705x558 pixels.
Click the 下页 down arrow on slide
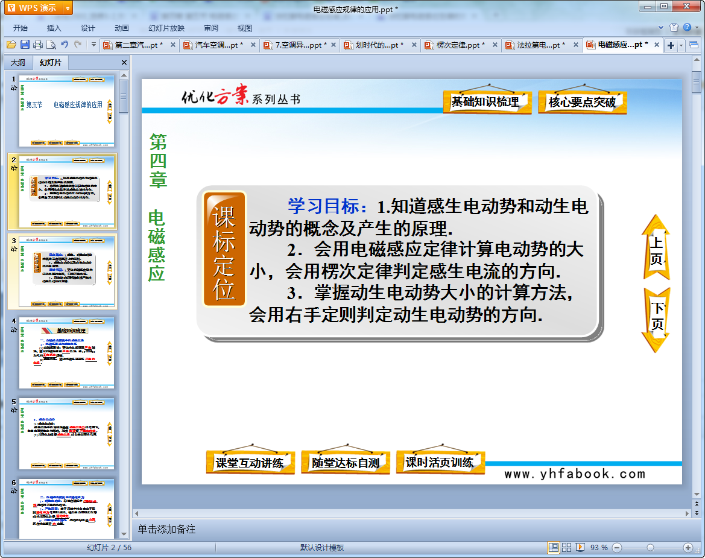656,320
